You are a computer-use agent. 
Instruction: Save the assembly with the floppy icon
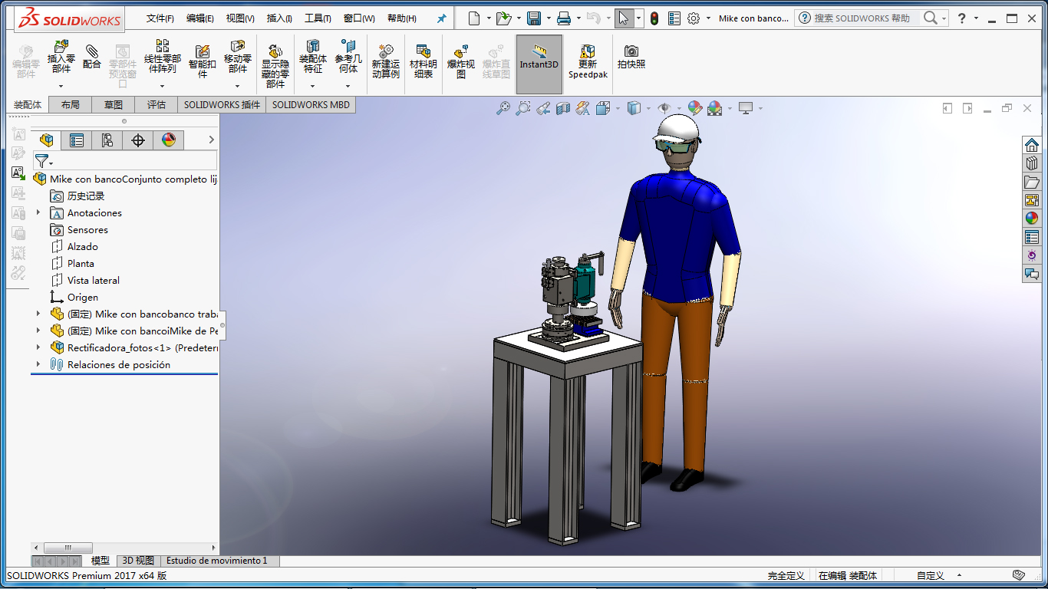534,18
